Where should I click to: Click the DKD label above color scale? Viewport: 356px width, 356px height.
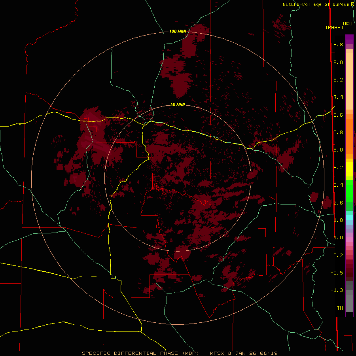348,24
